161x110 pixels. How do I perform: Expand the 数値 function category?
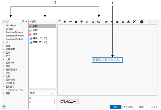(3, 46)
